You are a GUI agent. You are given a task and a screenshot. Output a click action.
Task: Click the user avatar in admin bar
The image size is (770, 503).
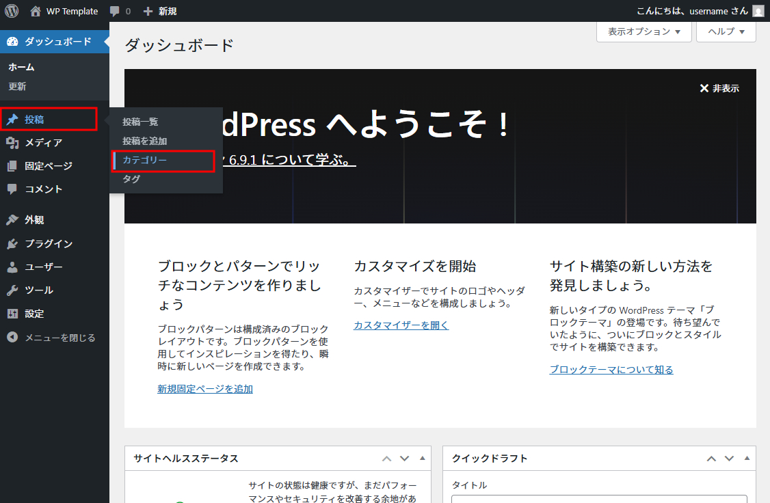point(758,11)
